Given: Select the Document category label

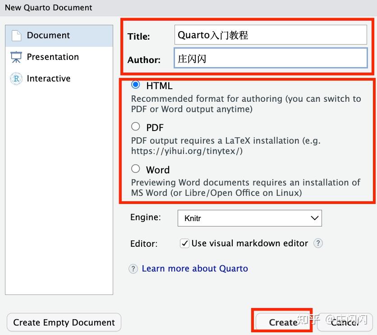Looking at the screenshot, I should 49,36.
